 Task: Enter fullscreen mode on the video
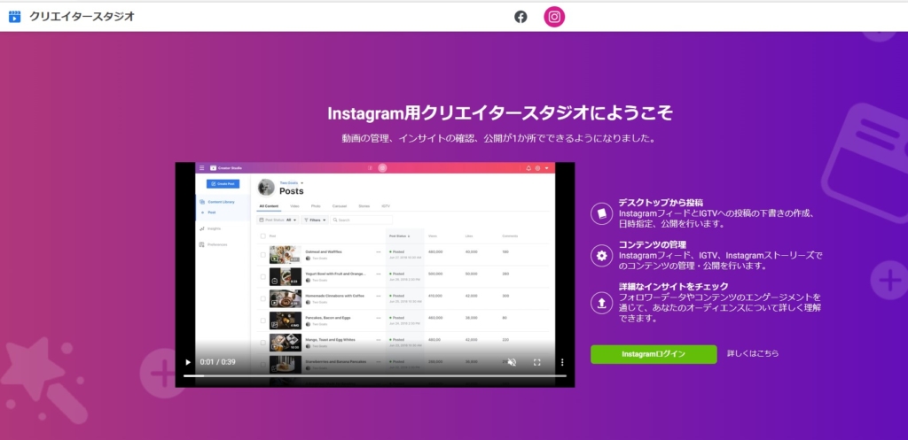click(536, 362)
